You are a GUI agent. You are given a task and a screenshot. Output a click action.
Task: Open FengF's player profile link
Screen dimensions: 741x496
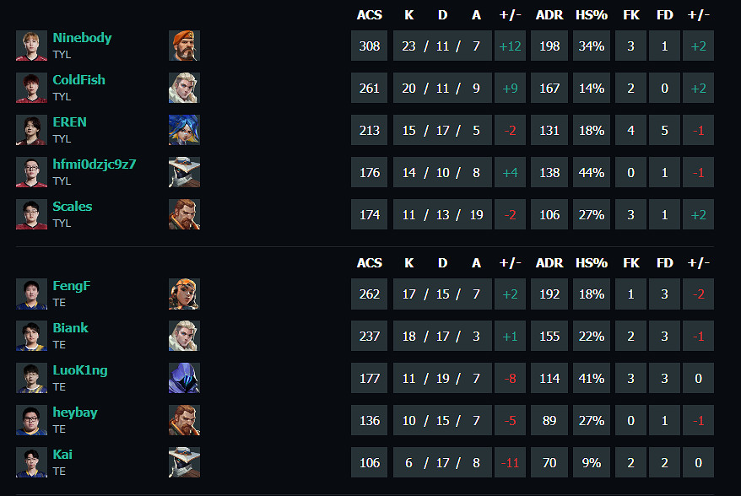pyautogui.click(x=71, y=286)
